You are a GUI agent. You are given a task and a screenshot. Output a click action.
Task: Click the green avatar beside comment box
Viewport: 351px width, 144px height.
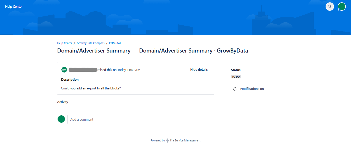tap(61, 119)
